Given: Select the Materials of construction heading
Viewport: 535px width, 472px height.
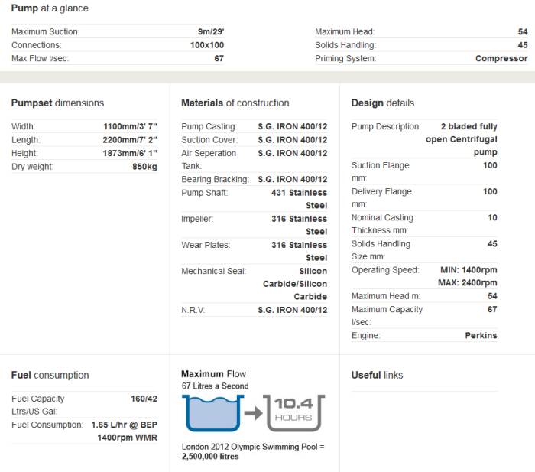Looking at the screenshot, I should pos(235,103).
